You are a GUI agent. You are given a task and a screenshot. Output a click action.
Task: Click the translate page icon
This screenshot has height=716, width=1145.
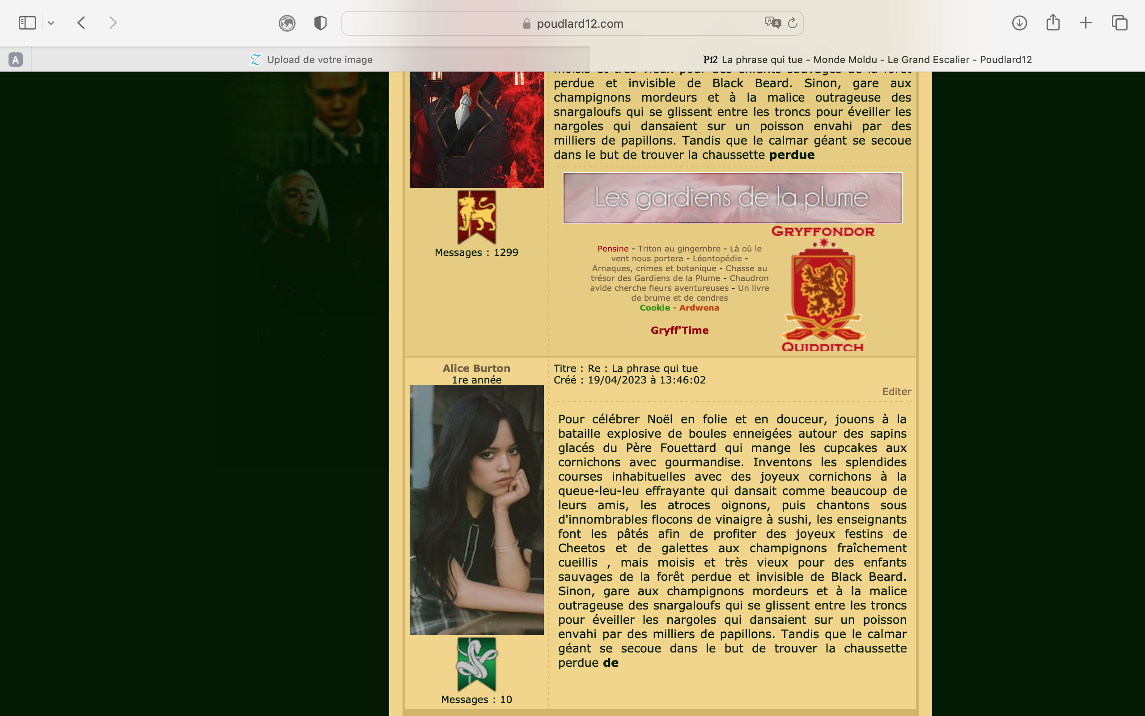(772, 23)
